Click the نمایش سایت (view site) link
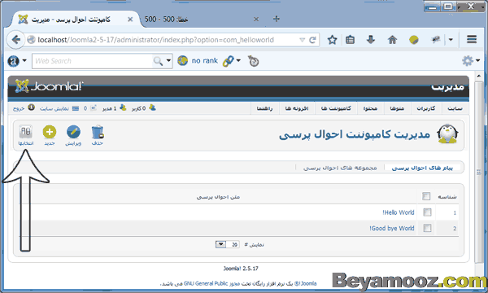Viewport: 488px width, 293px height. coord(54,109)
